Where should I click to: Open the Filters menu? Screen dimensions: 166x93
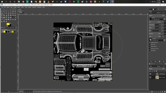click(x=30, y=7)
